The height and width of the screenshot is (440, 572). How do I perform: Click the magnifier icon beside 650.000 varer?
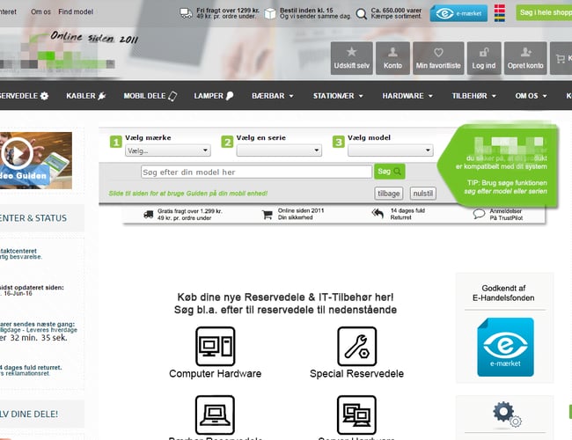pyautogui.click(x=361, y=14)
